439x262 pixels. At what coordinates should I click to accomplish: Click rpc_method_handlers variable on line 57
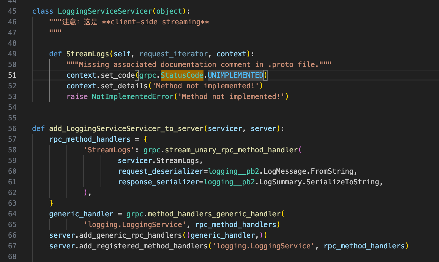point(90,139)
